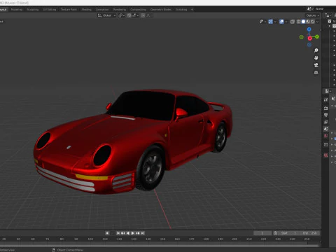Jump to the timeline start frame

118,233
